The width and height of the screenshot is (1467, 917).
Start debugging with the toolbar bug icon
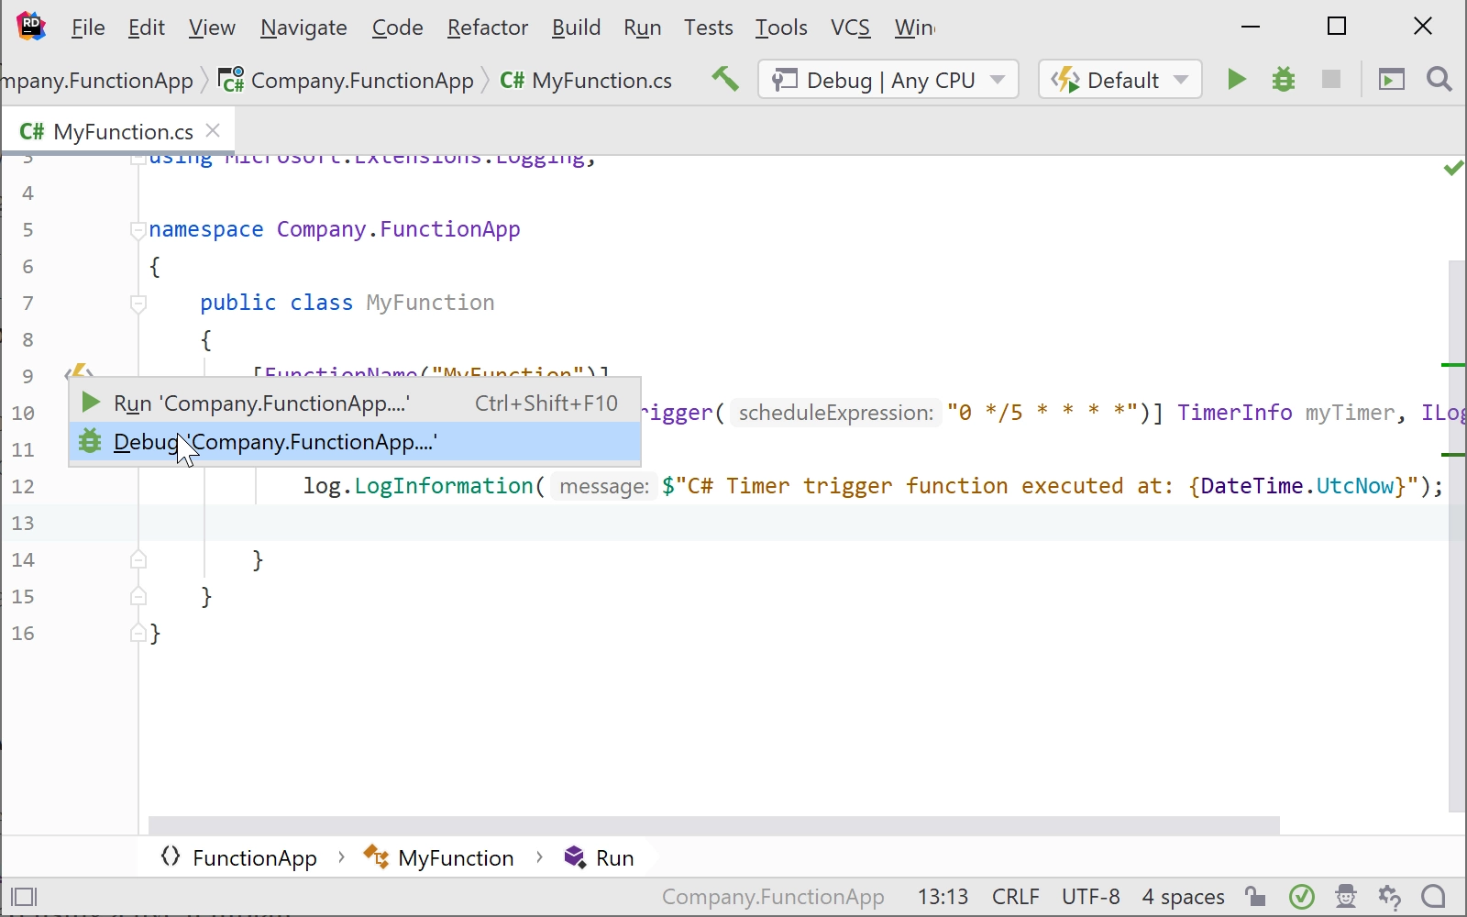click(1284, 80)
